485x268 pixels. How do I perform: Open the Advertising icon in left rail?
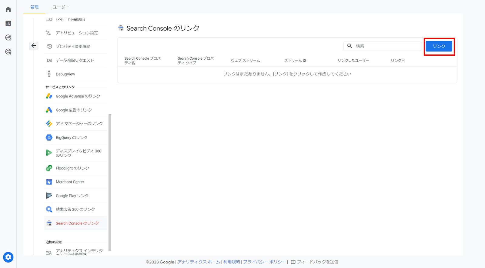click(8, 52)
